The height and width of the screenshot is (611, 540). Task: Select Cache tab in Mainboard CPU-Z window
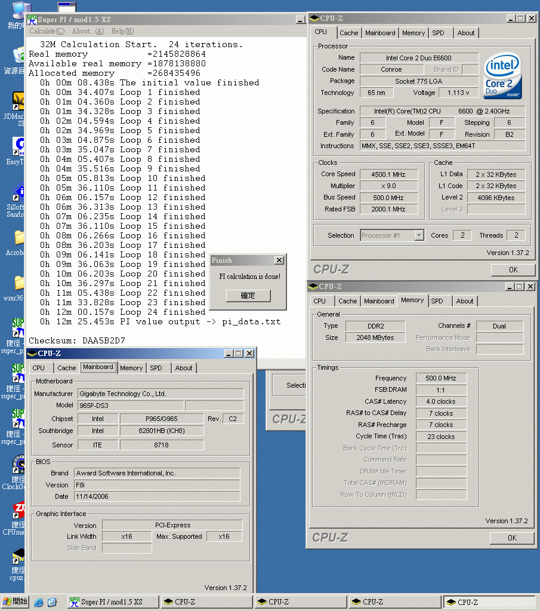(x=67, y=368)
